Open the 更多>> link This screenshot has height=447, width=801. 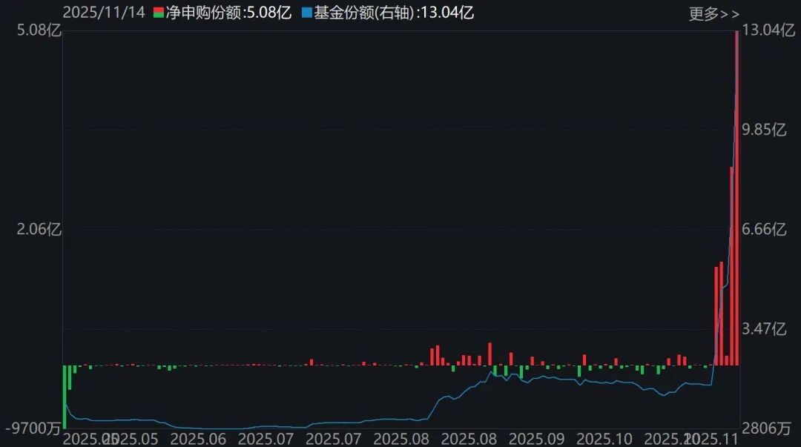click(713, 13)
